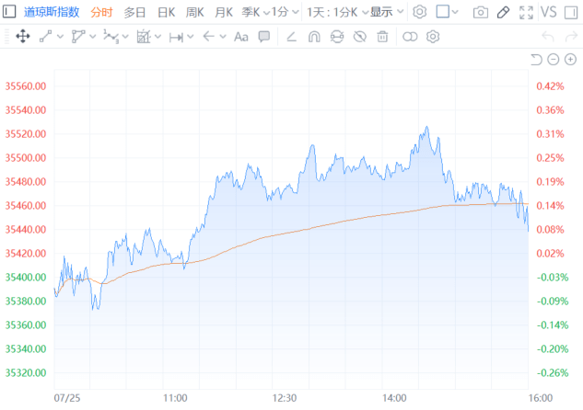This screenshot has height=410, width=583.
Task: Toggle the hide drawings eye icon
Action: click(360, 37)
